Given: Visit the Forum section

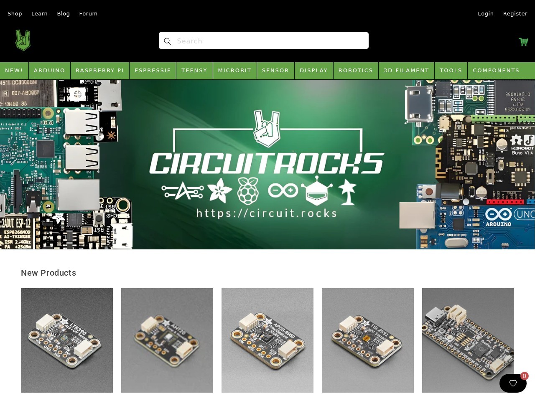Looking at the screenshot, I should coord(88,13).
